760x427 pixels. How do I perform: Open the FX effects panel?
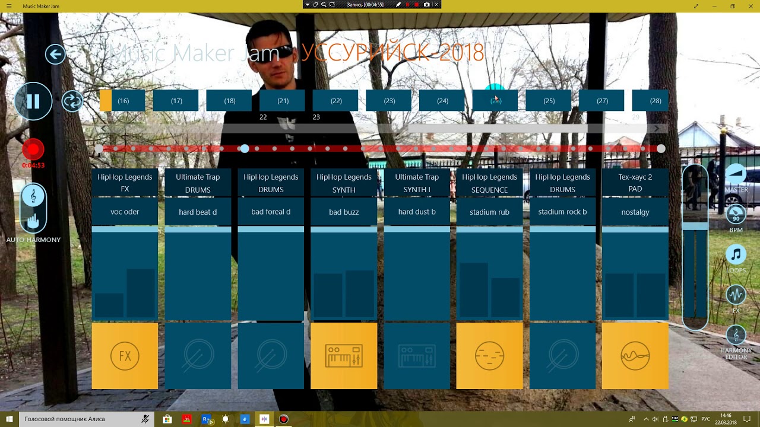point(736,295)
